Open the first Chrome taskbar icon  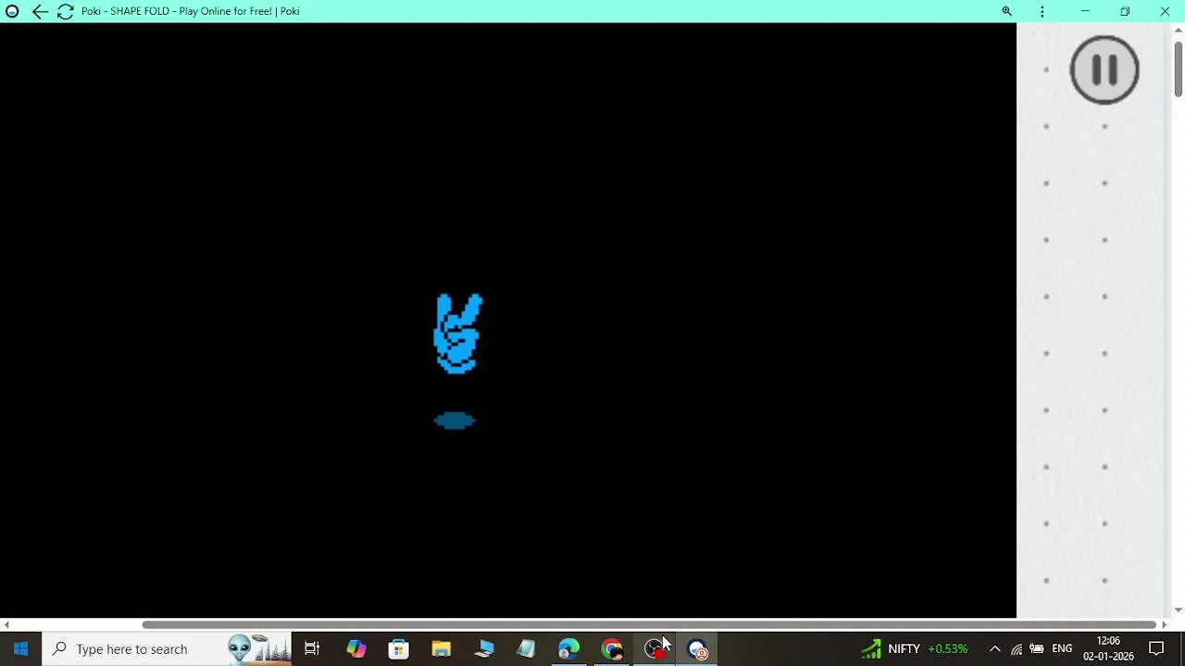click(611, 648)
